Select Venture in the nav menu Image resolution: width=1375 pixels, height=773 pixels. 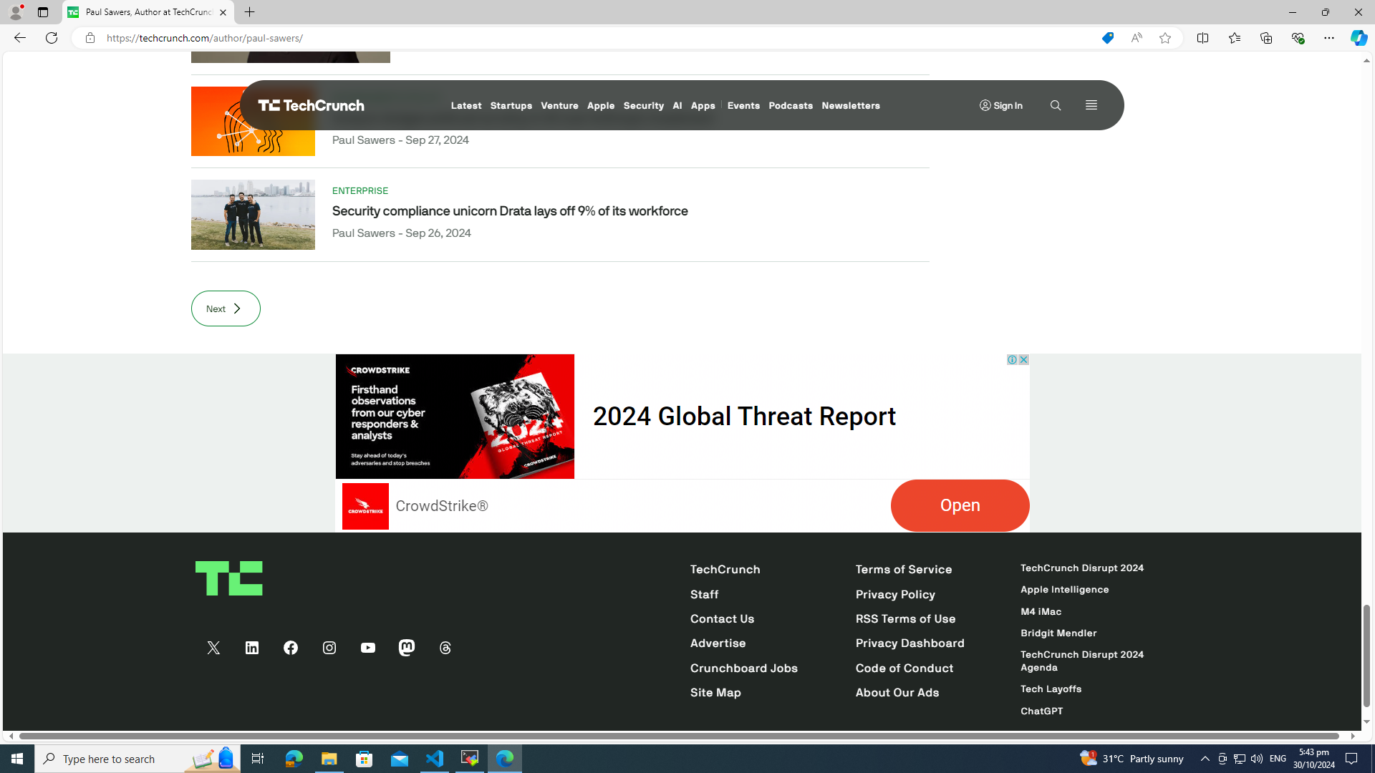pyautogui.click(x=559, y=105)
